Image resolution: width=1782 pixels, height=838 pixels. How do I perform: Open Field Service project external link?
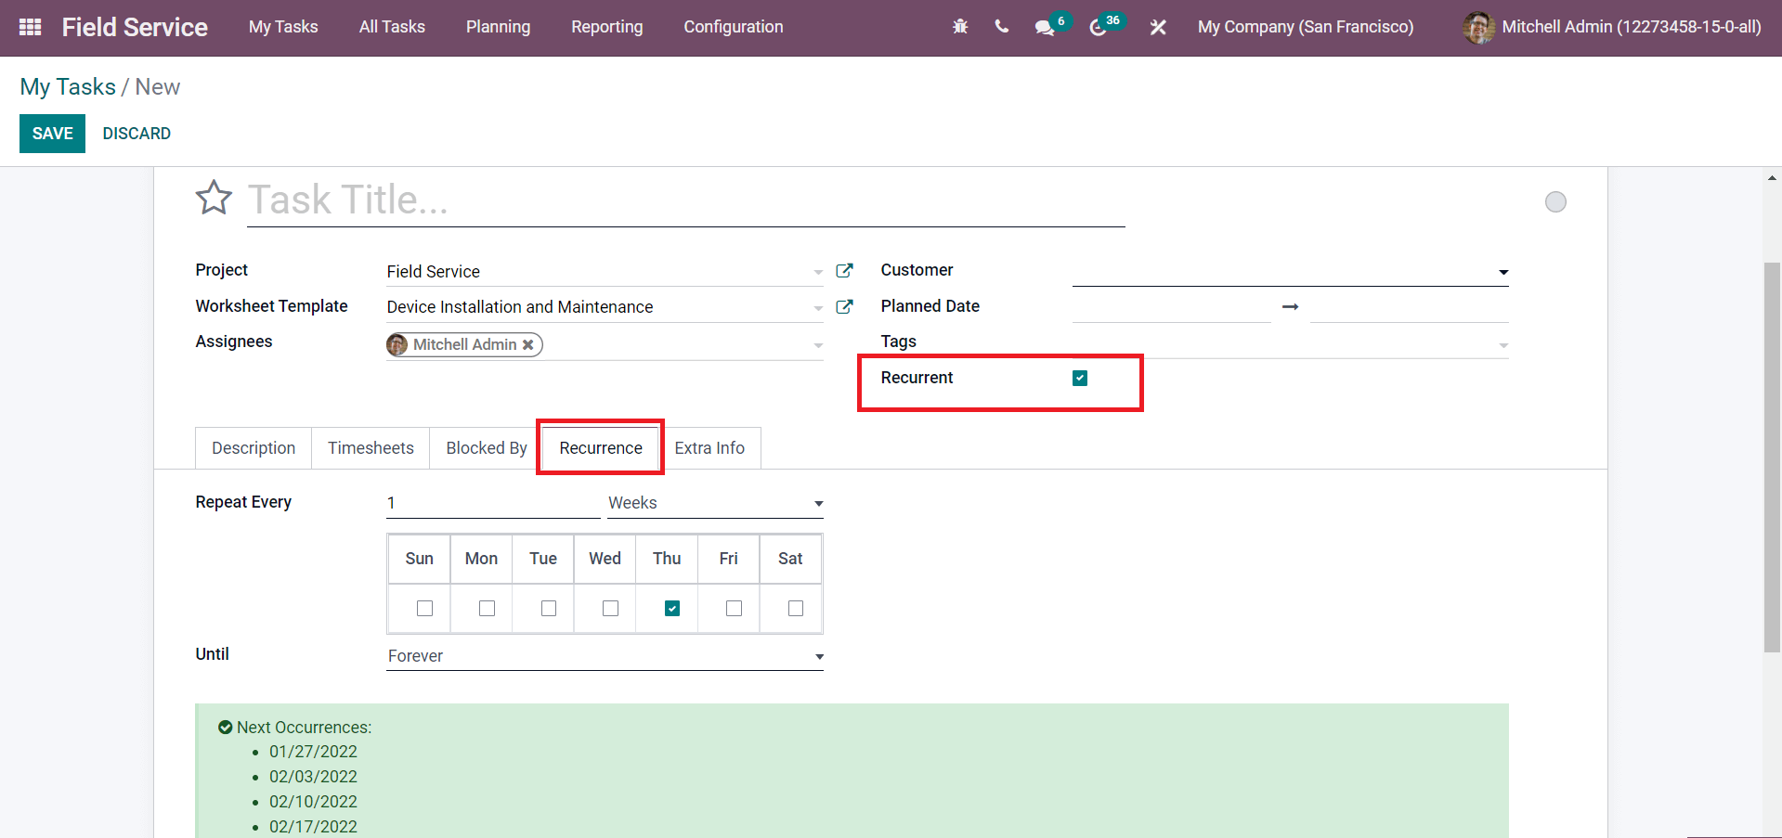[x=844, y=271]
